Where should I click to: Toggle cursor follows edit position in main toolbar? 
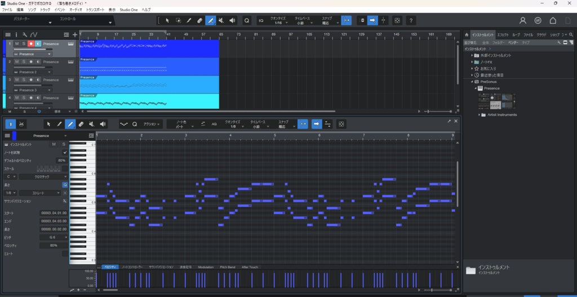(383, 21)
